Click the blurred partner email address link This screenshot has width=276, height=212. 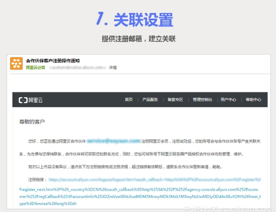tap(114, 141)
